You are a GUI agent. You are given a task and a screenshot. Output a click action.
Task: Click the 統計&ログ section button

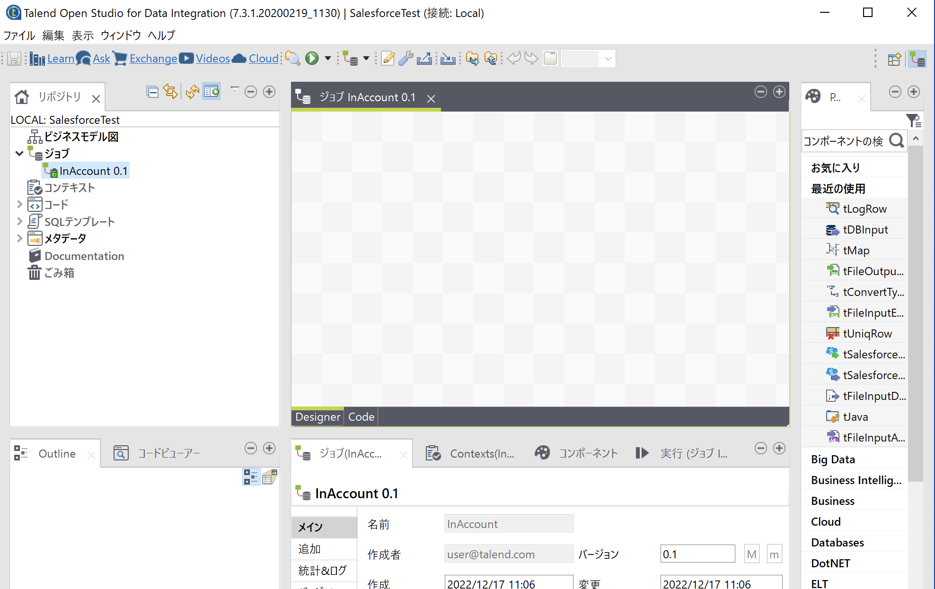[x=324, y=571]
